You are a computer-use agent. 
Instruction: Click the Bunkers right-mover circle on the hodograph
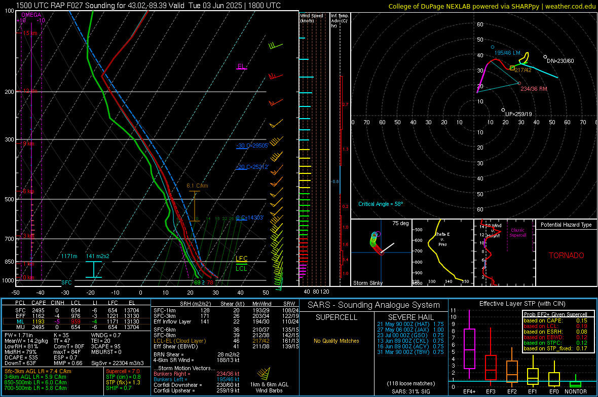(519, 83)
